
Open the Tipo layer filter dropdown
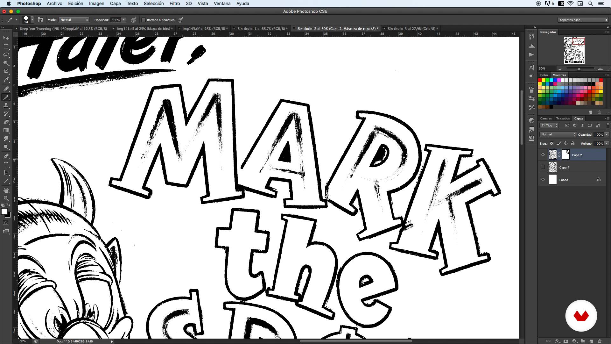pos(549,125)
